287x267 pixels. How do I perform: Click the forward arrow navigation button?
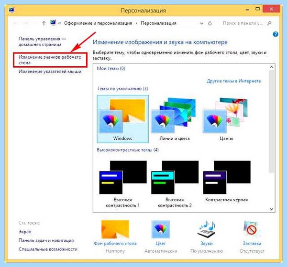[x=25, y=23]
